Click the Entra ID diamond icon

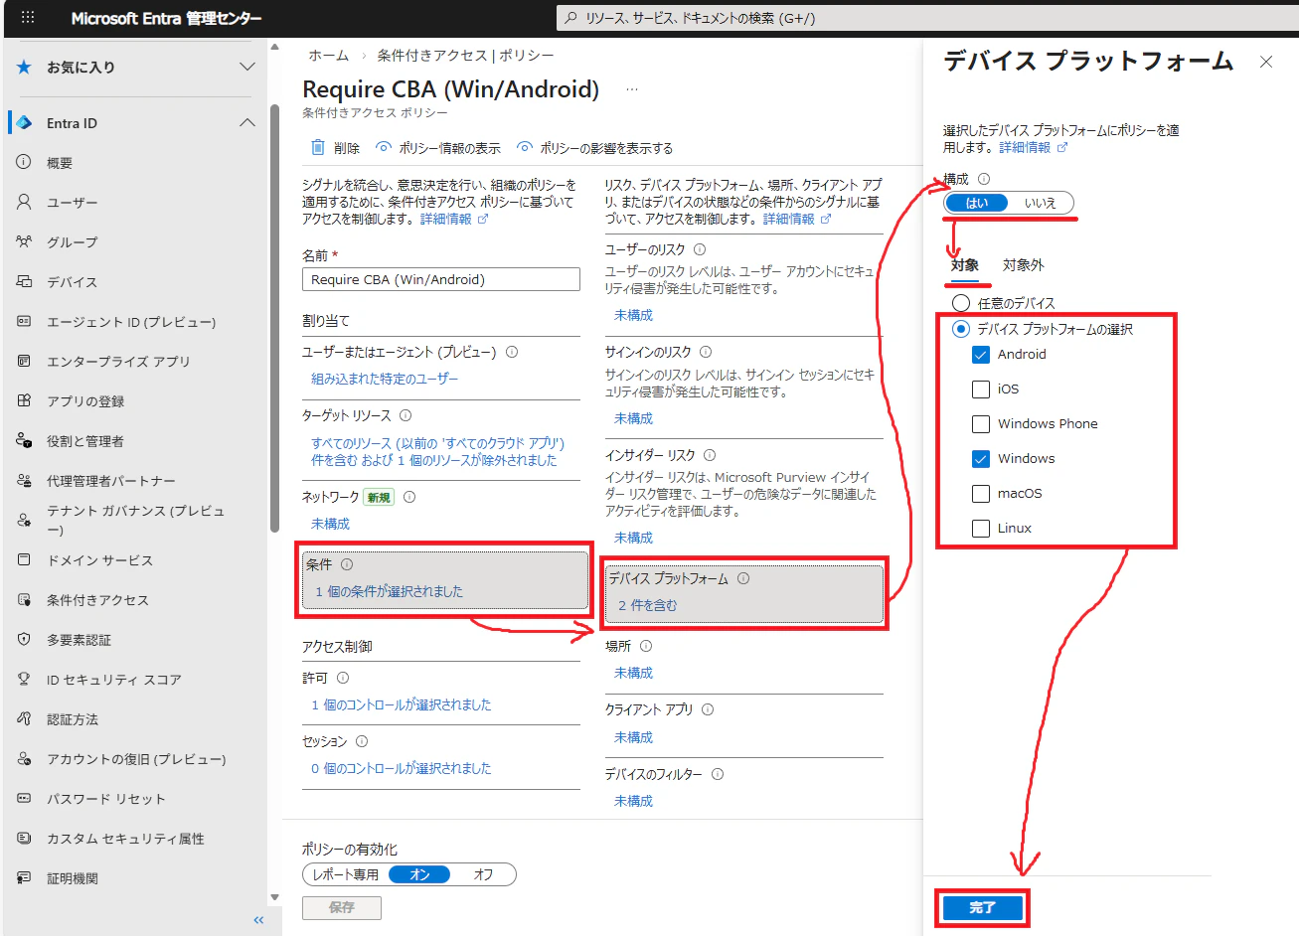(x=24, y=123)
